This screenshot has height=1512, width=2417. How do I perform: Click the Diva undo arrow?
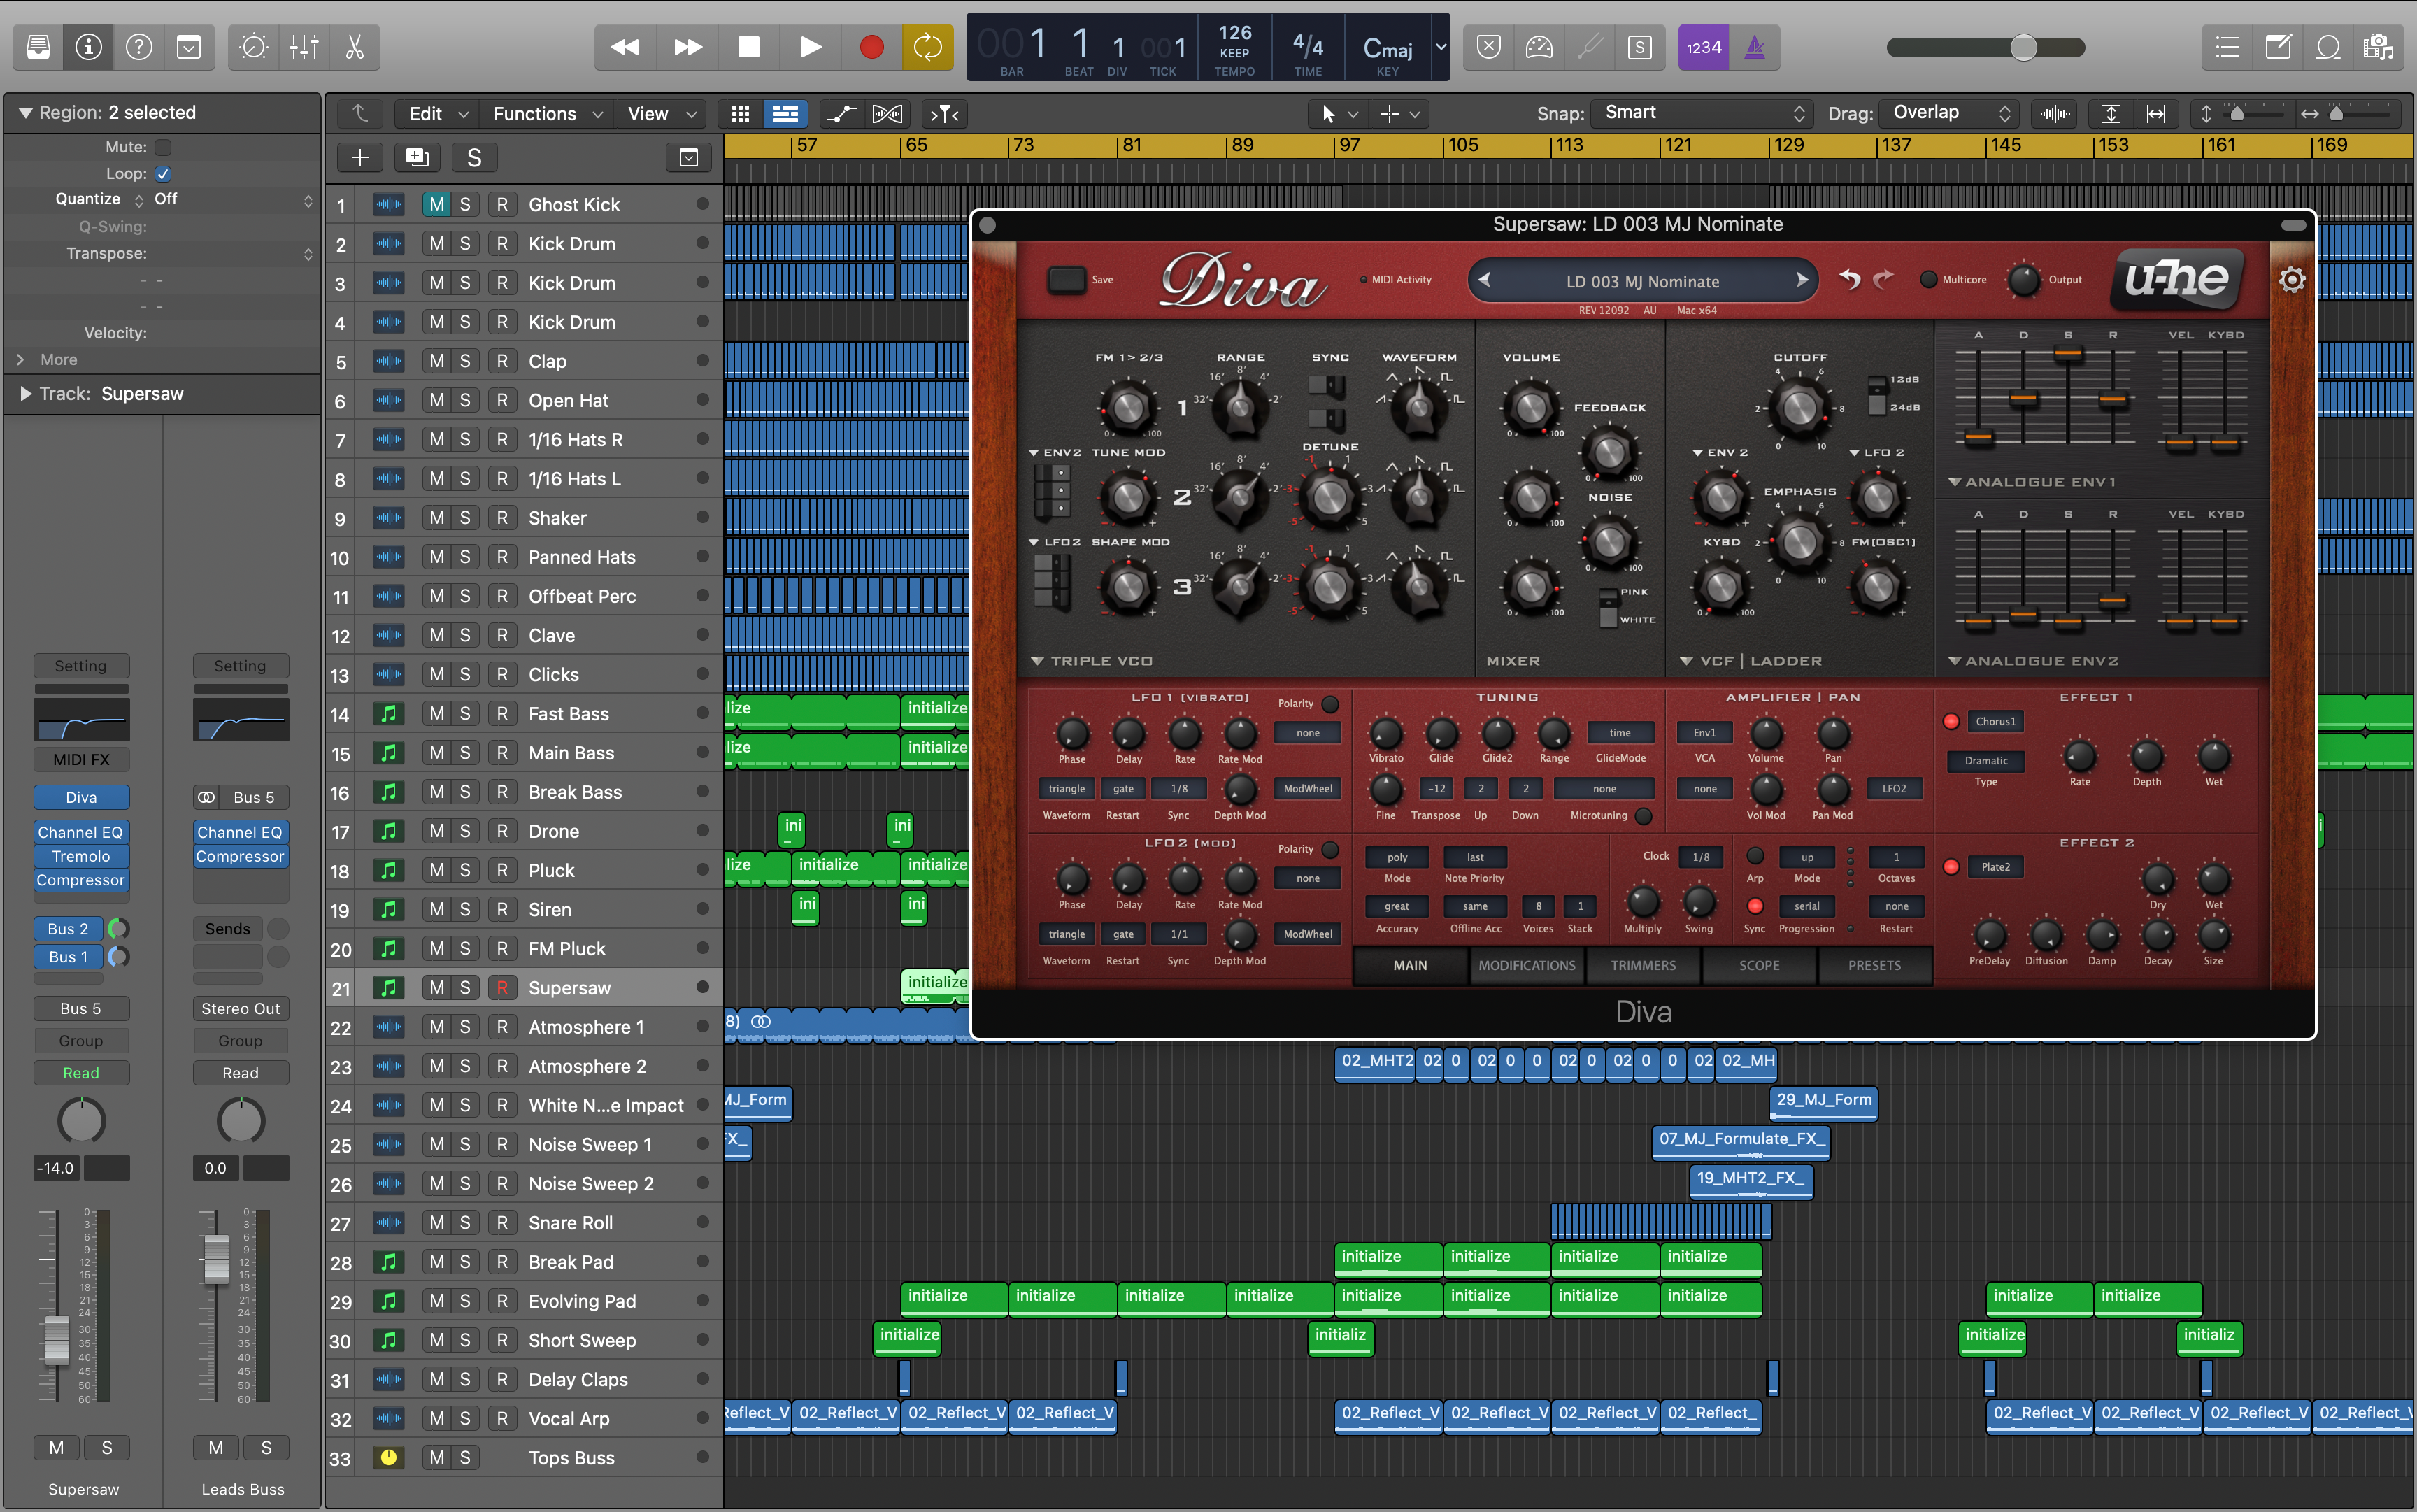(1849, 280)
